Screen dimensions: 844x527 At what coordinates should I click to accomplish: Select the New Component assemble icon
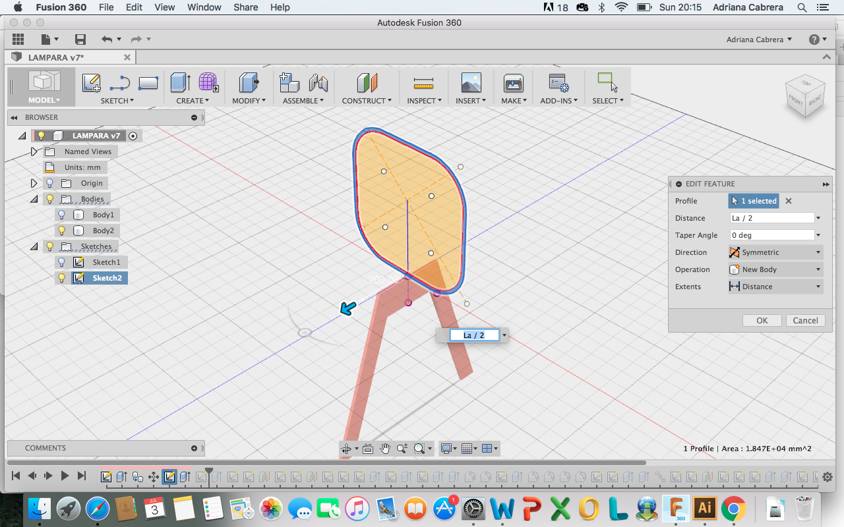tap(289, 83)
